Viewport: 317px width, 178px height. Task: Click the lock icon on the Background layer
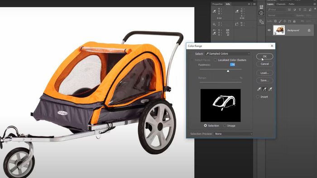(309, 30)
